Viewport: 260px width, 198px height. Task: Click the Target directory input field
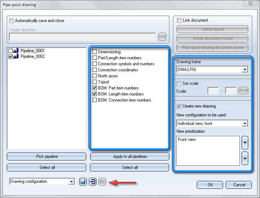82,37
